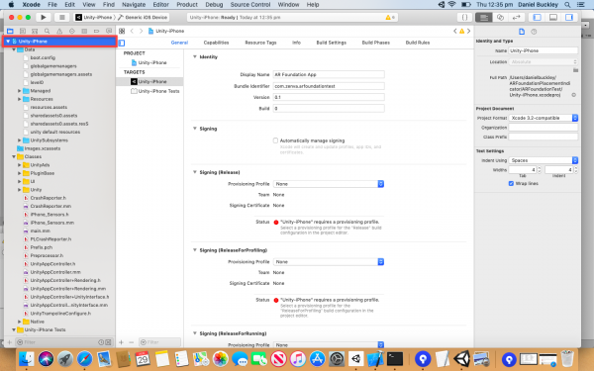Select the Unity-iPhone scheme in toolbar

click(94, 18)
